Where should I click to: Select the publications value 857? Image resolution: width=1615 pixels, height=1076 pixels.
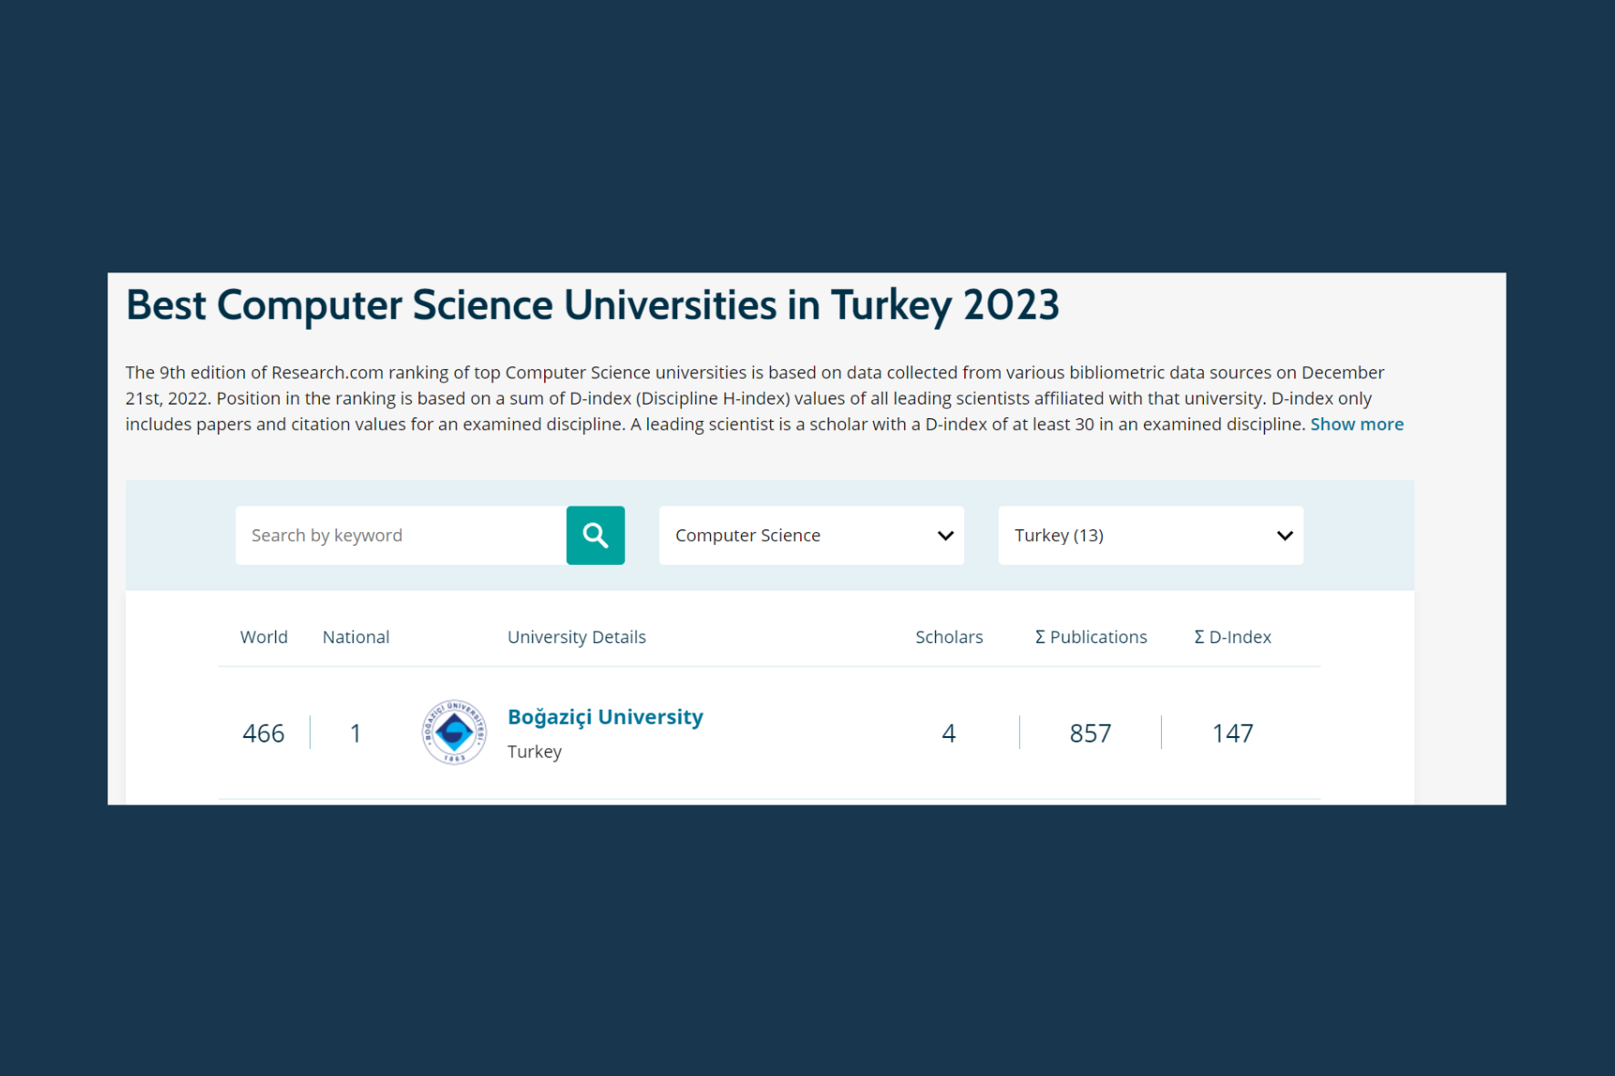point(1090,733)
